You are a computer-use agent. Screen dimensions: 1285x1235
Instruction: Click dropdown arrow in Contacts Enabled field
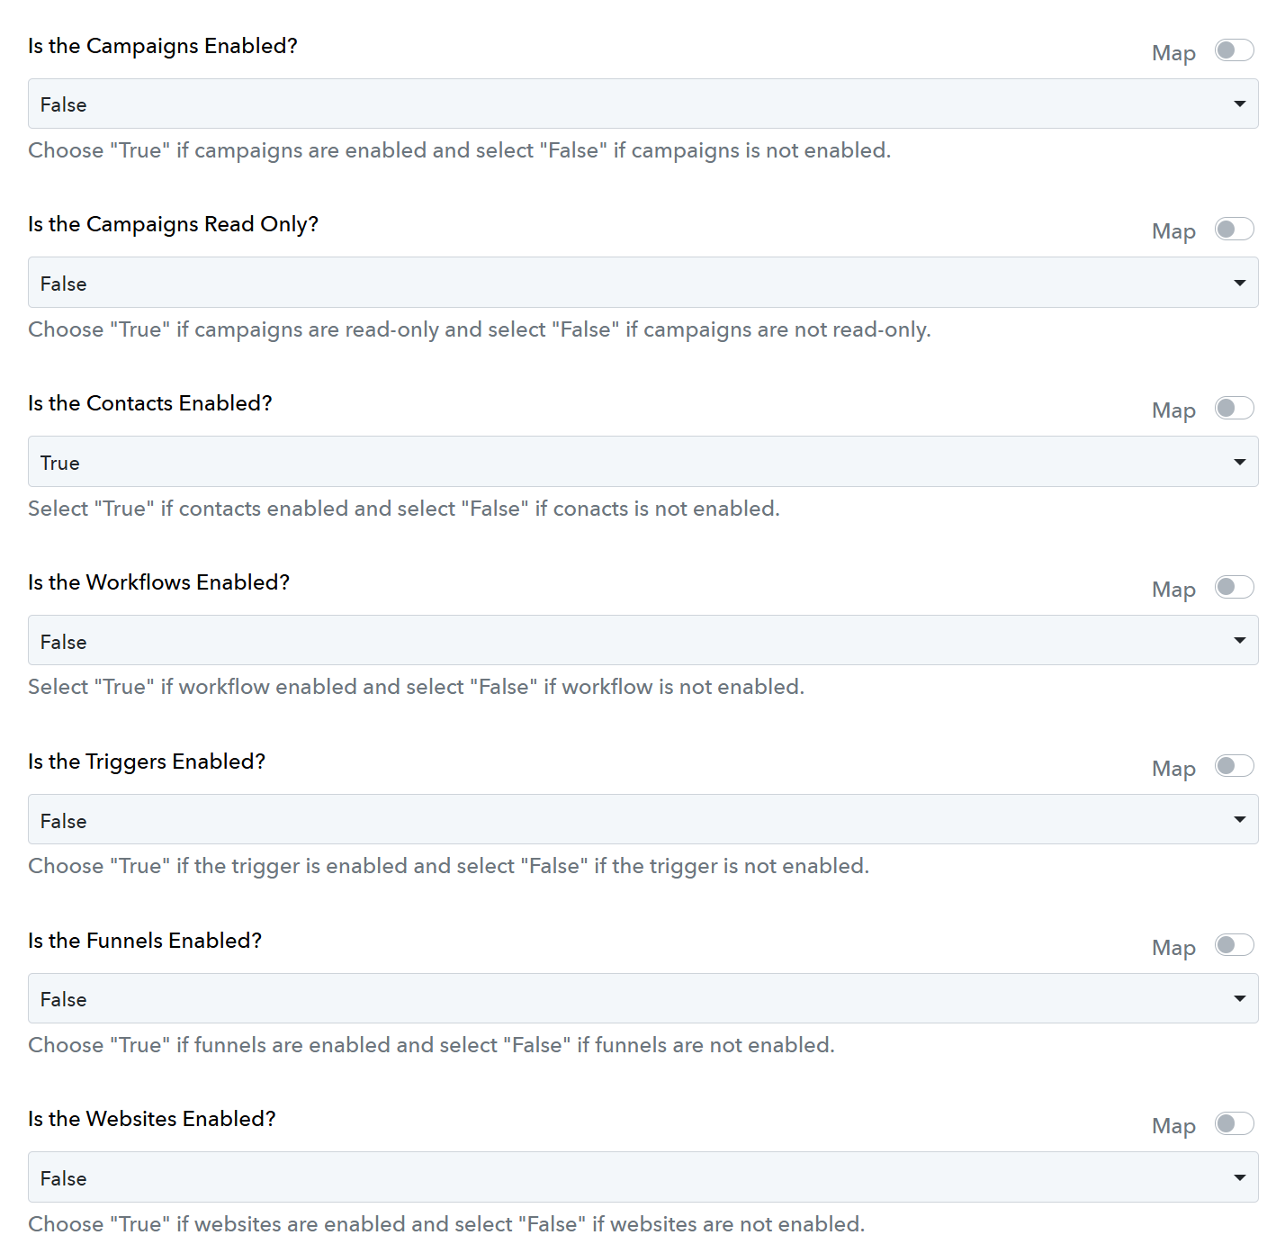1239,462
